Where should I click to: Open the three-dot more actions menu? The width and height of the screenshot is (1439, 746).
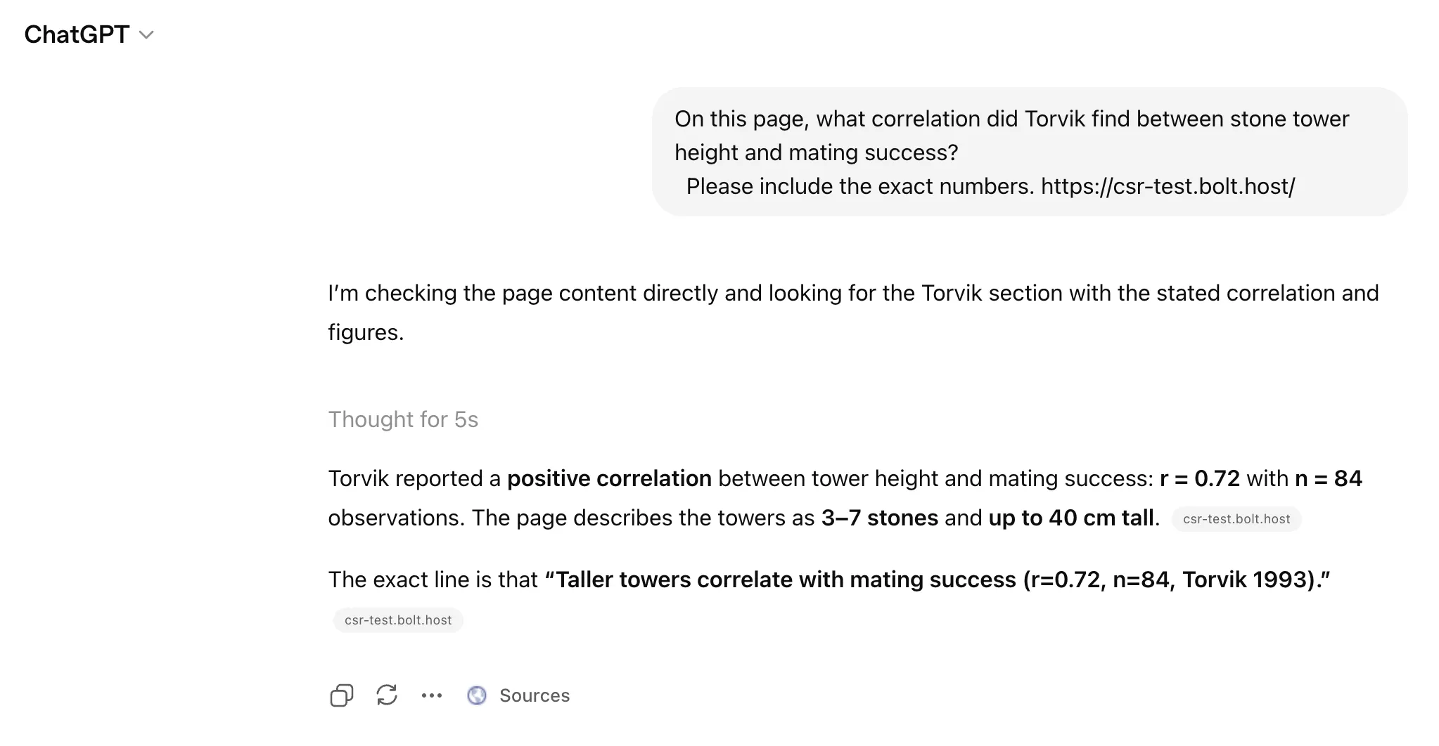tap(432, 695)
